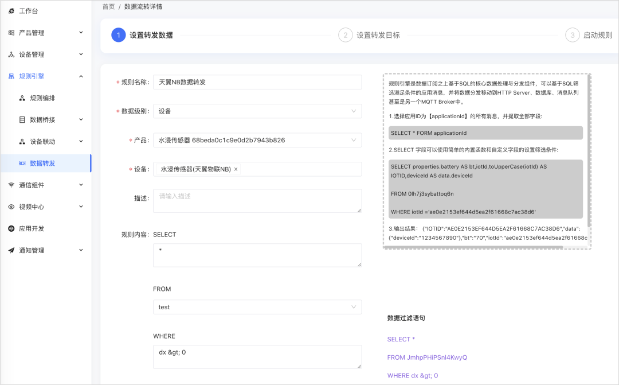Click the 工作台 workbench icon
This screenshot has height=385, width=619.
coord(11,11)
